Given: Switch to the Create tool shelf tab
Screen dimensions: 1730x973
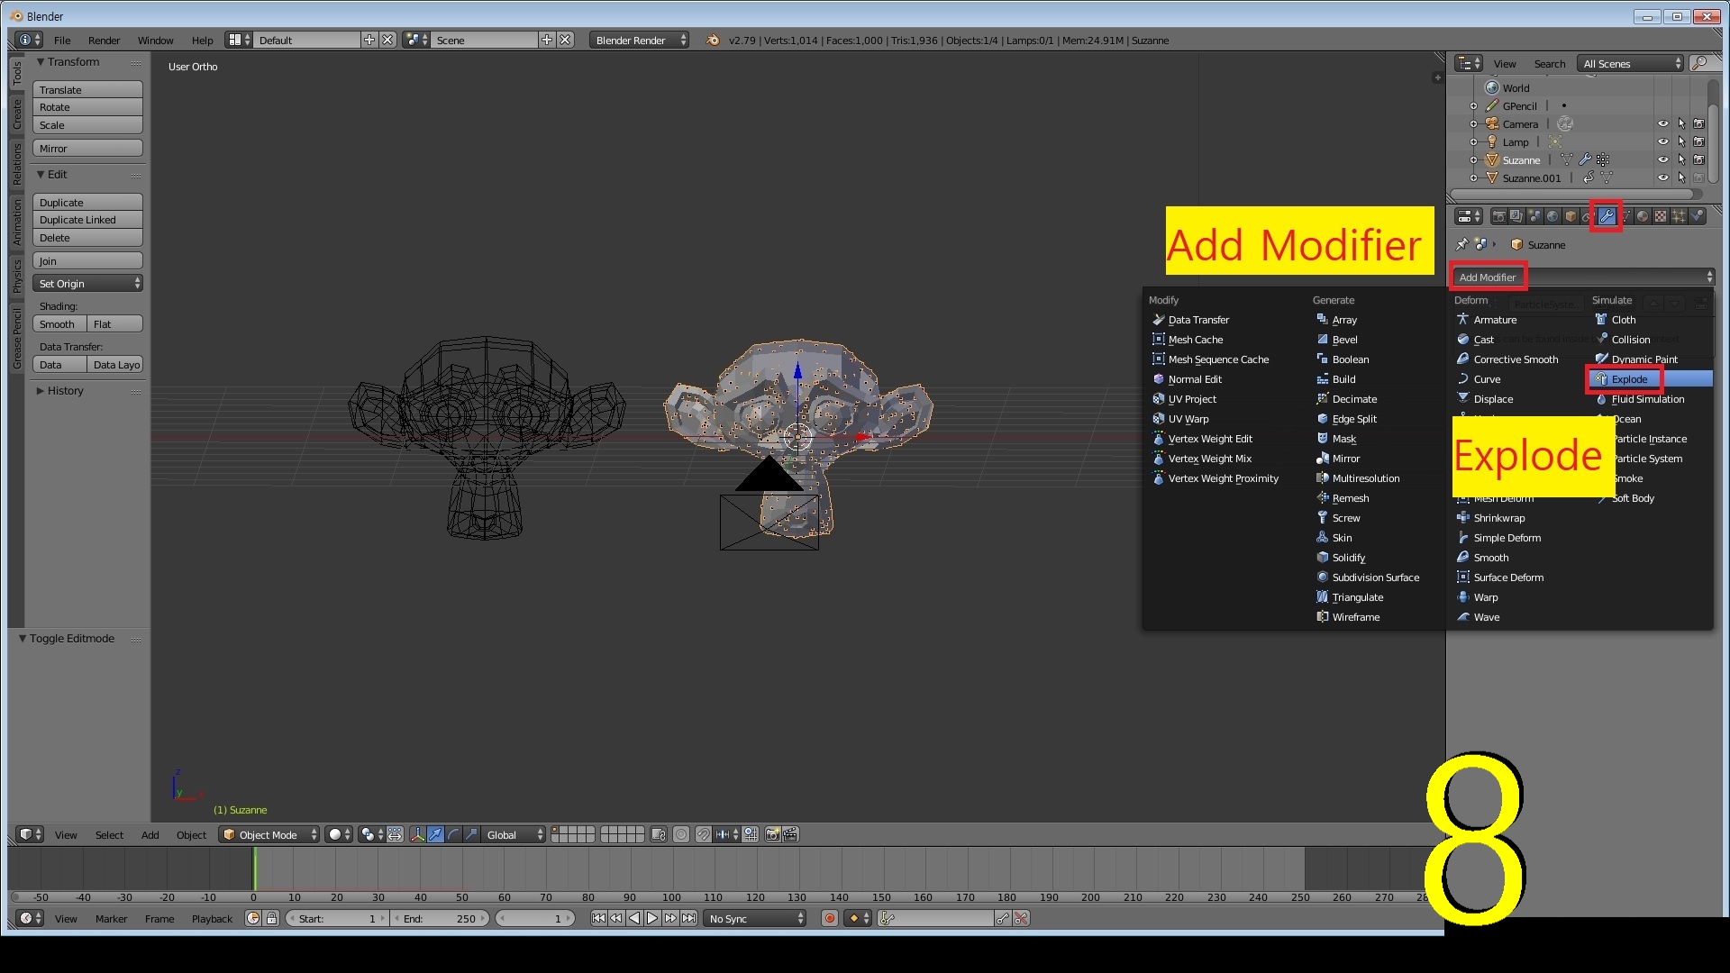Looking at the screenshot, I should pos(16,114).
